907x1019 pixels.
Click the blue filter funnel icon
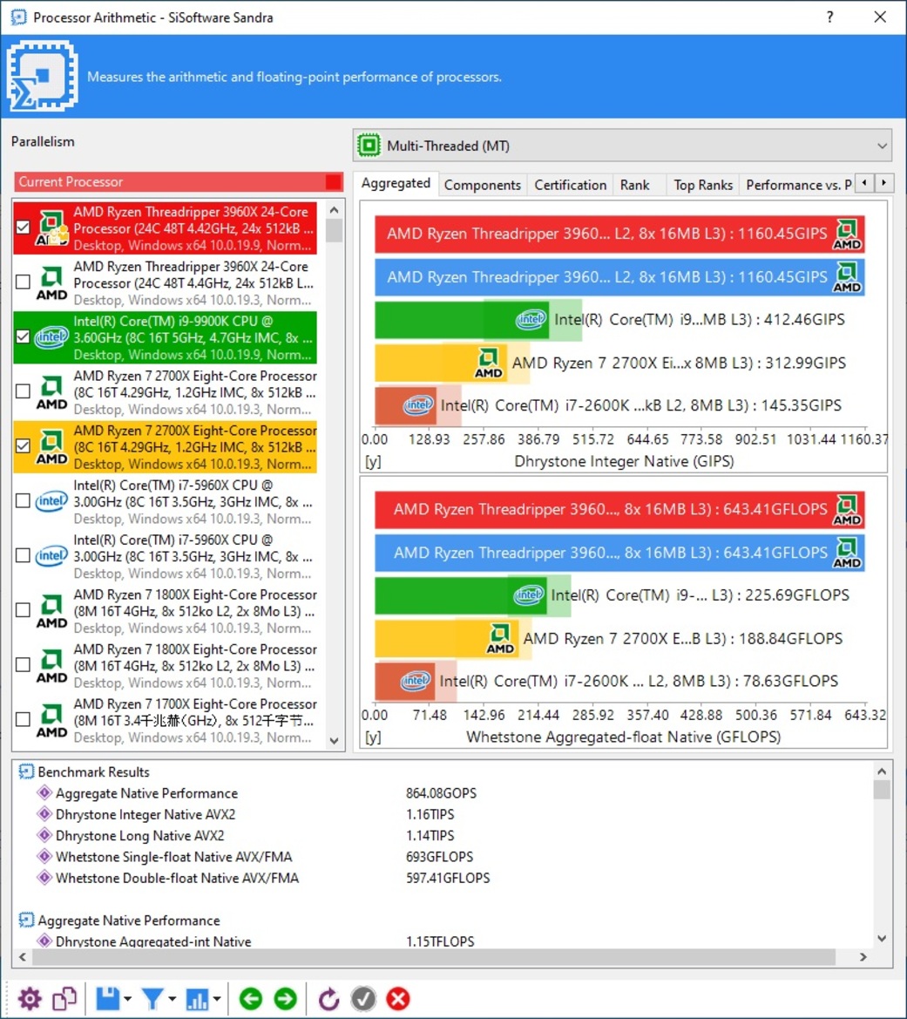[x=152, y=999]
